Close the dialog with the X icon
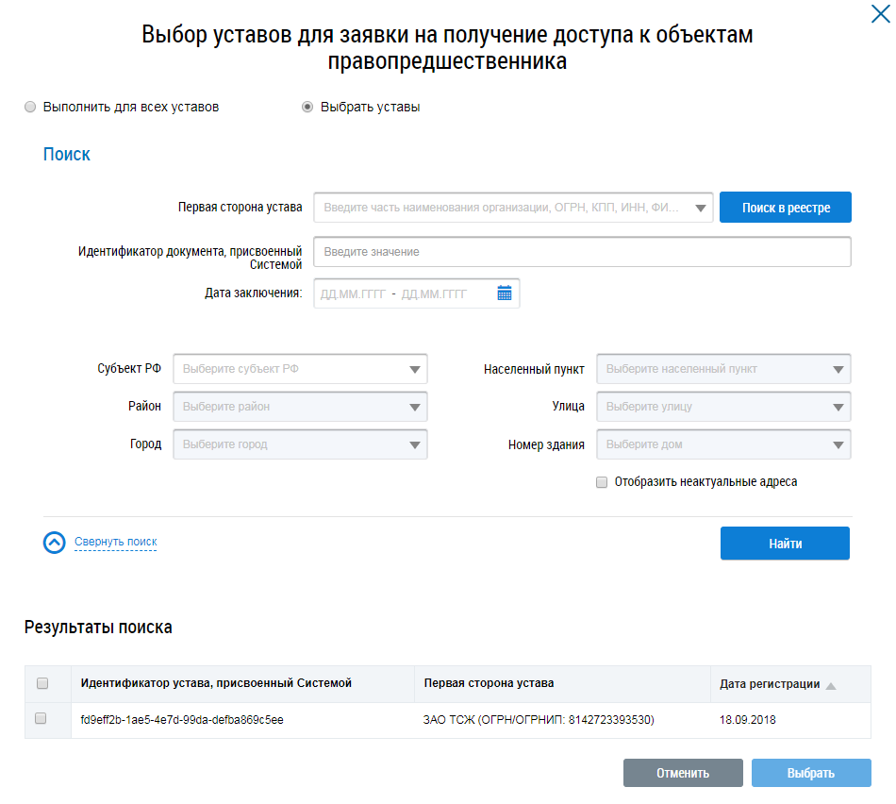 tap(879, 13)
